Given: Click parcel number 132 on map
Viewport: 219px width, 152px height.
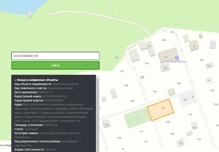Looking at the screenshot, I should 155,92.
